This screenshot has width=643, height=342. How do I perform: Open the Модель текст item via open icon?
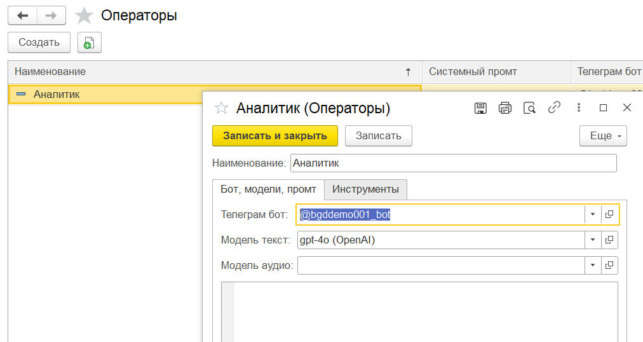tap(609, 240)
